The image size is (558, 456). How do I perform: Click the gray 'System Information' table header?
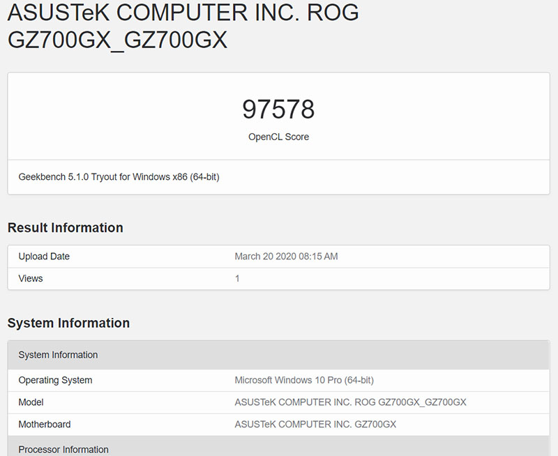coord(58,355)
